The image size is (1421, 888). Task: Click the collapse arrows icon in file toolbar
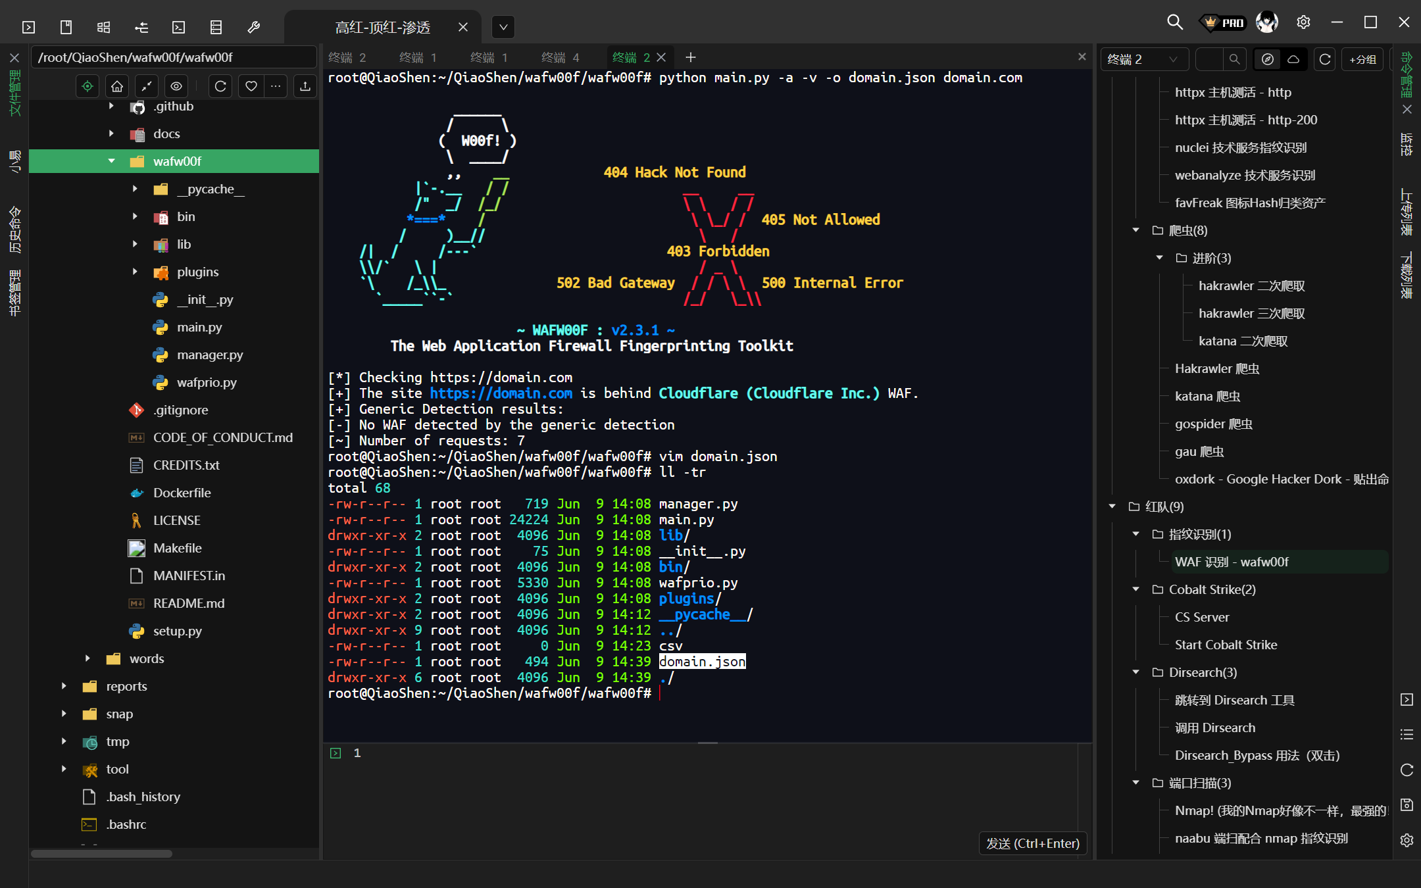coord(147,86)
